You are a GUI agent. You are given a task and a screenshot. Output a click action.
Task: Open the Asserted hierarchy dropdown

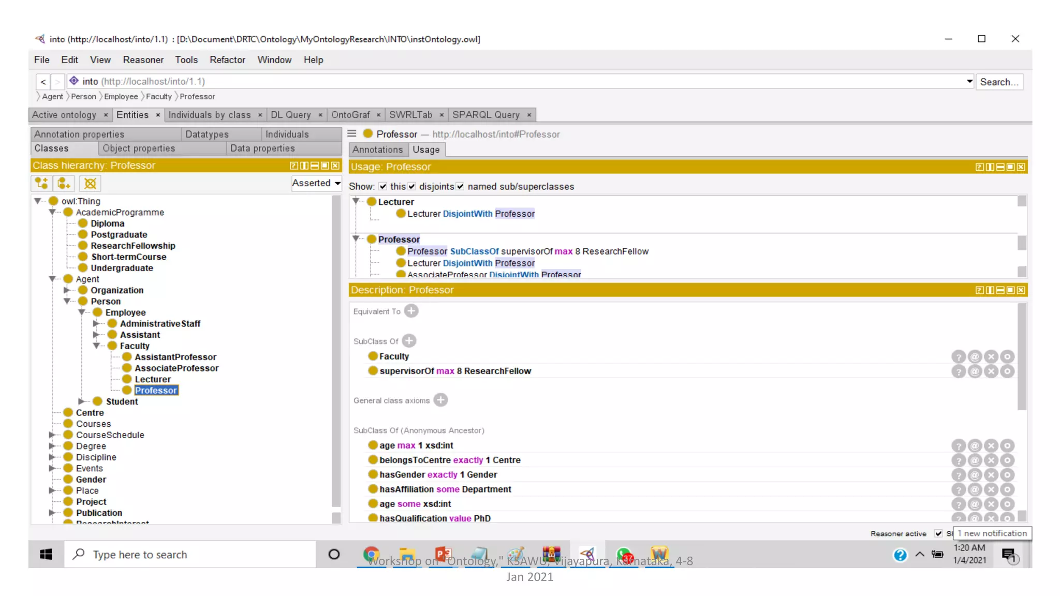click(316, 183)
